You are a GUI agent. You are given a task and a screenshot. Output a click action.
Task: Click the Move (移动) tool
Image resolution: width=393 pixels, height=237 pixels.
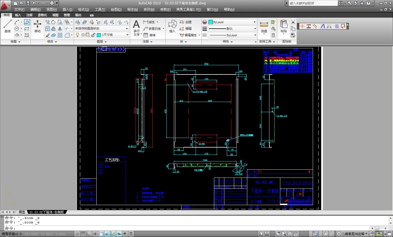[37, 26]
